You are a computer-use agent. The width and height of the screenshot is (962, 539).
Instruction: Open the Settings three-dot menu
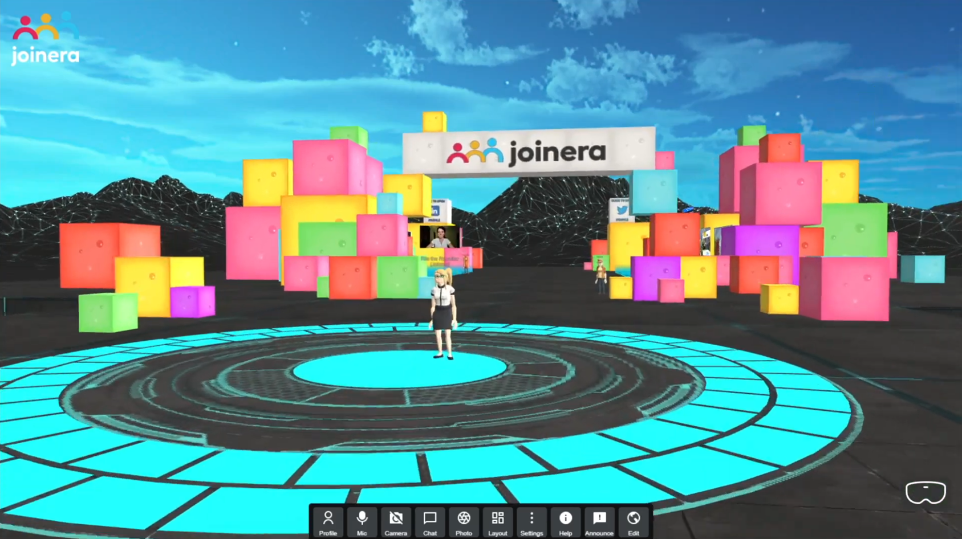point(531,522)
